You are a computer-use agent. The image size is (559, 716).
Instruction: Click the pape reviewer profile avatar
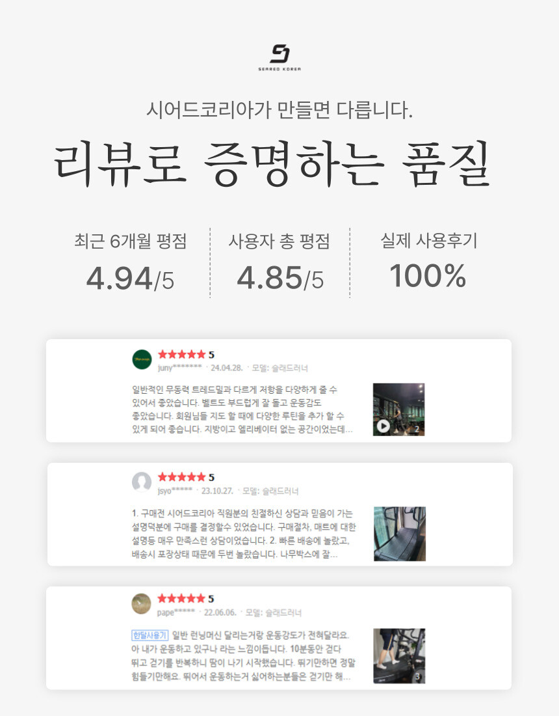(x=141, y=603)
